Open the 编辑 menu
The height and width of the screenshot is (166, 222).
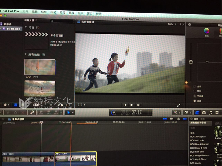point(35,12)
